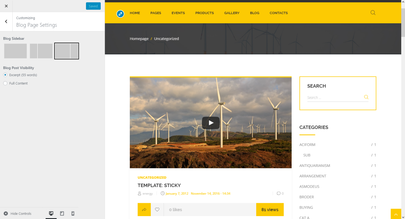Select Full Content radio option
Screen dimensions: 405x219
(x=5, y=83)
